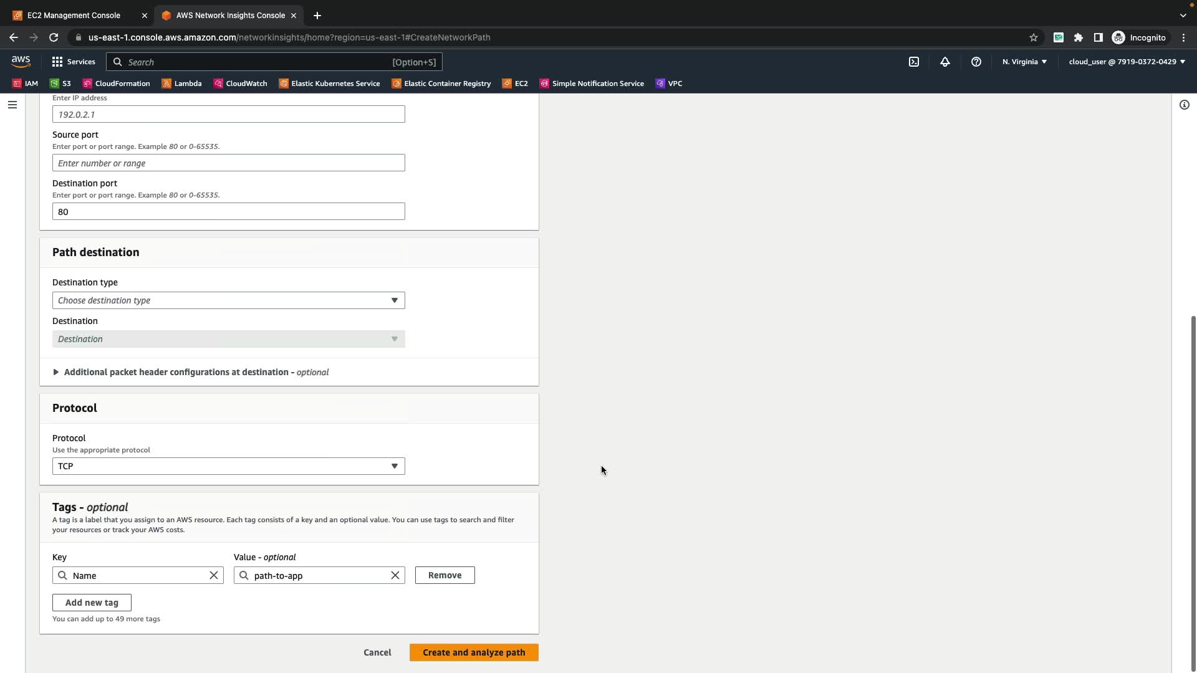The height and width of the screenshot is (673, 1197).
Task: Toggle the side navigation hamburger menu
Action: pyautogui.click(x=12, y=105)
